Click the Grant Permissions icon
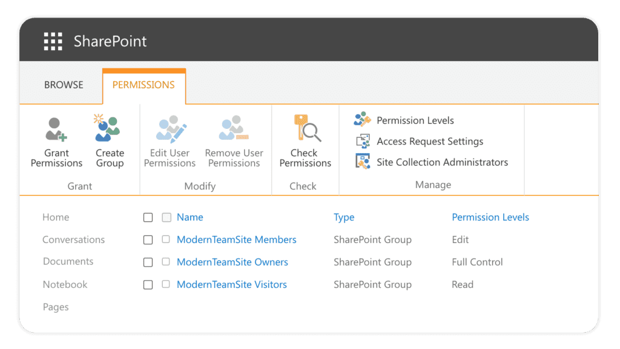 (x=56, y=129)
